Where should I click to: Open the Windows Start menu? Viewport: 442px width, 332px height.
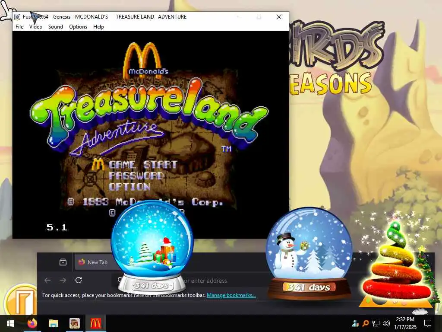pyautogui.click(x=10, y=323)
